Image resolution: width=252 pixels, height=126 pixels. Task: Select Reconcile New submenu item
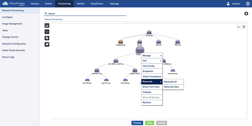coord(173,87)
